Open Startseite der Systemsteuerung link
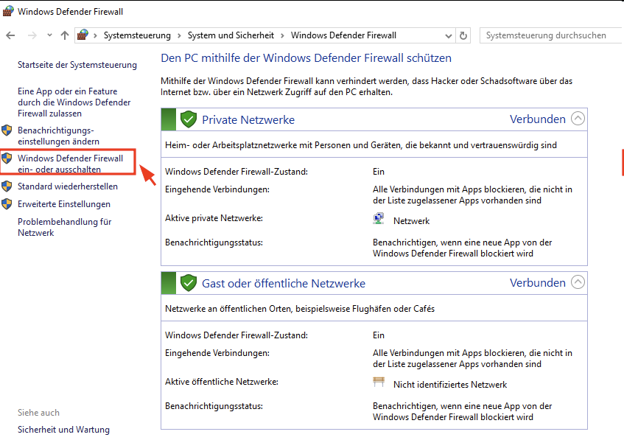624x440 pixels. (77, 65)
